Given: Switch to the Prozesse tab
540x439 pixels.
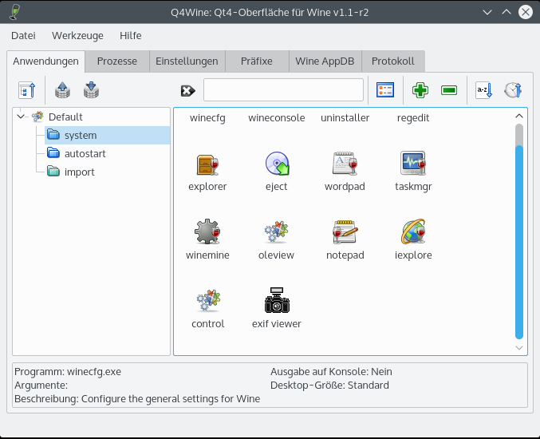Looking at the screenshot, I should click(117, 61).
